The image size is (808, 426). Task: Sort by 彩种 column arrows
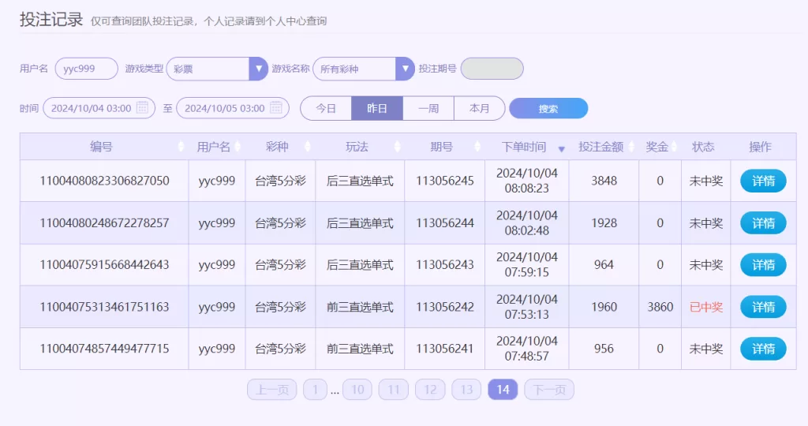[x=308, y=147]
